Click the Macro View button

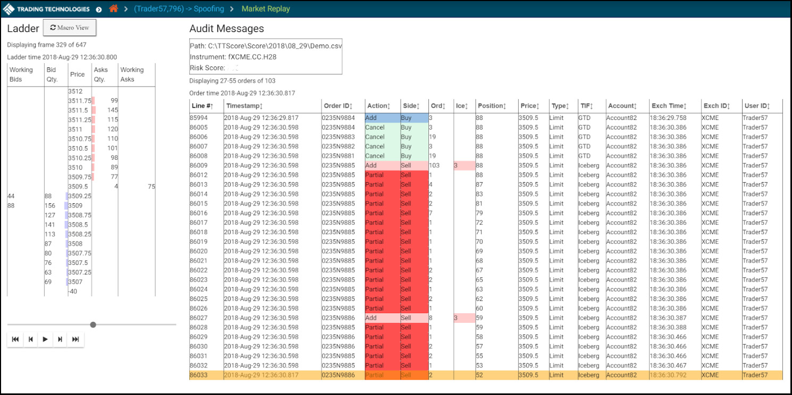click(70, 28)
